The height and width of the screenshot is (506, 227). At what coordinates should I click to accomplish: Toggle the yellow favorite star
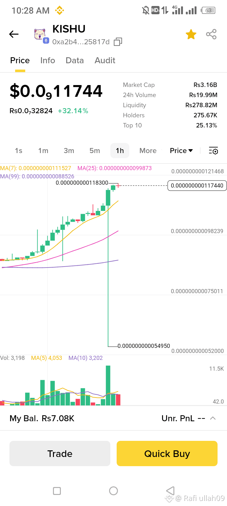(191, 34)
